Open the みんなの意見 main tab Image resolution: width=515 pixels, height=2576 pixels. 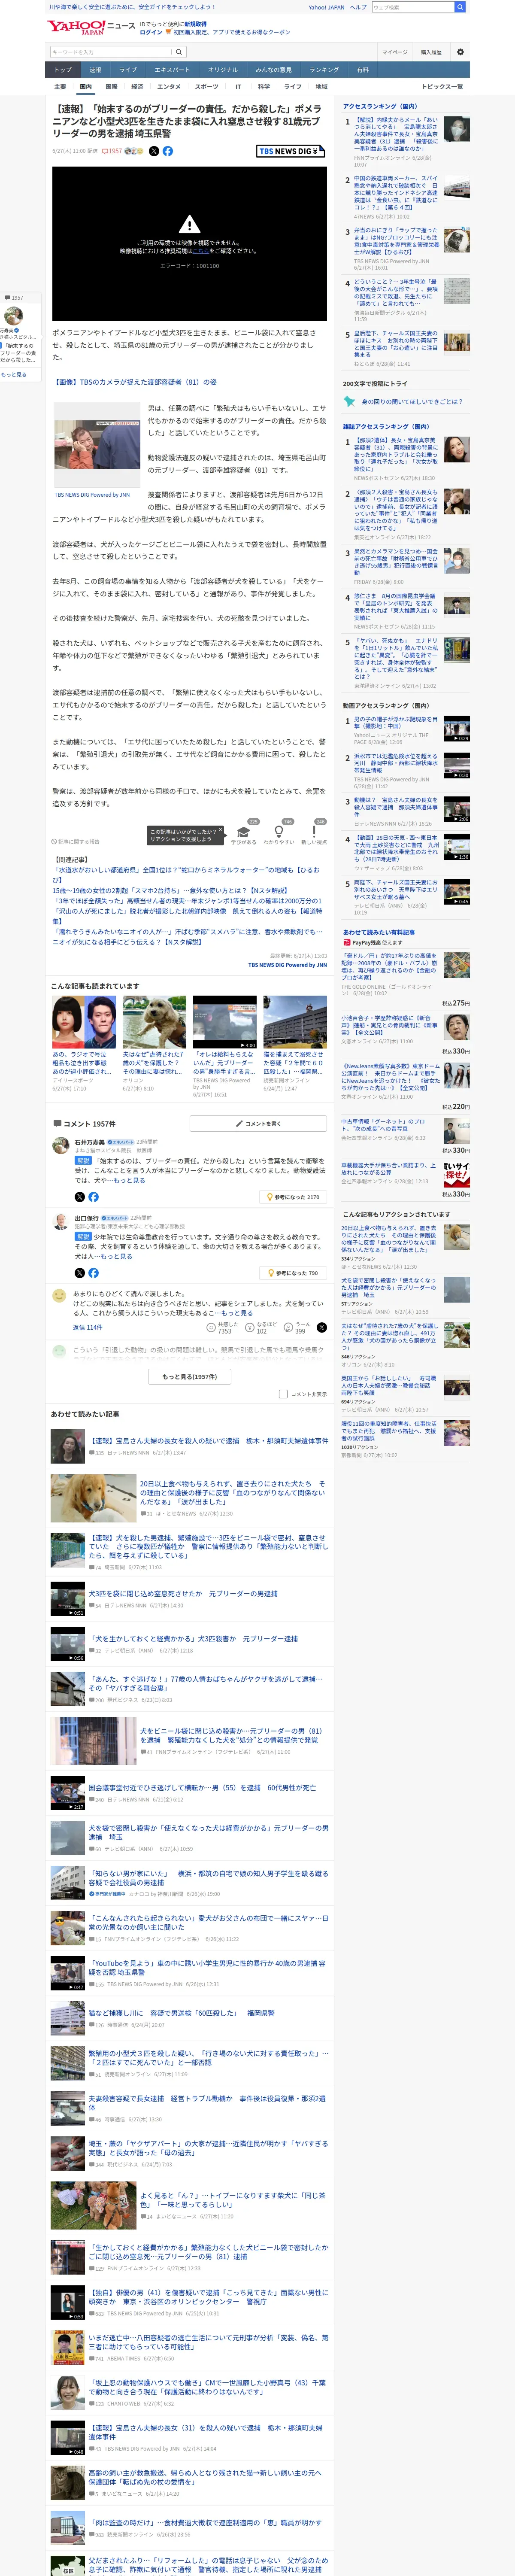[x=273, y=70]
